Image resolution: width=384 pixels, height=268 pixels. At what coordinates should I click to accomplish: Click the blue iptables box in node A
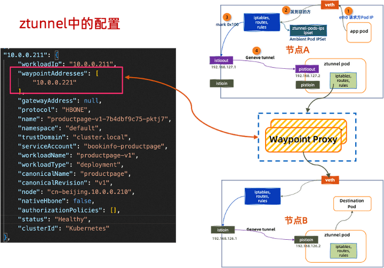262,22
